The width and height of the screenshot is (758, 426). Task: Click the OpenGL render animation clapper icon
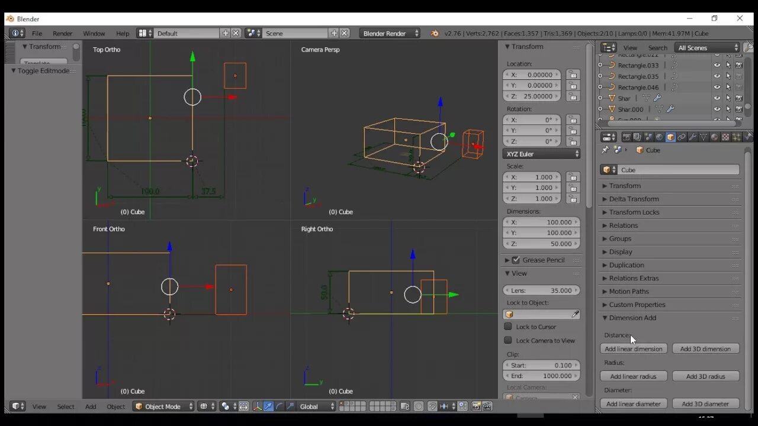487,406
